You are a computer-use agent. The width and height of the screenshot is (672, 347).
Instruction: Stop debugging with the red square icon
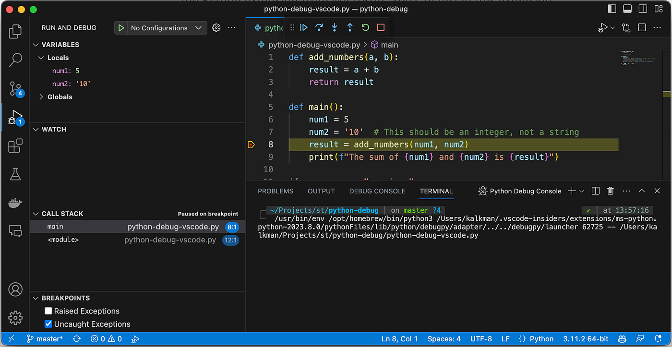[381, 28]
